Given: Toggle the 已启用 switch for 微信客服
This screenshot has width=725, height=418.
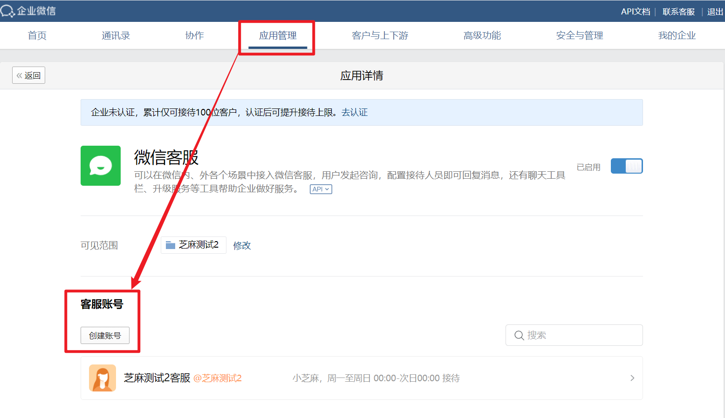Looking at the screenshot, I should [627, 166].
